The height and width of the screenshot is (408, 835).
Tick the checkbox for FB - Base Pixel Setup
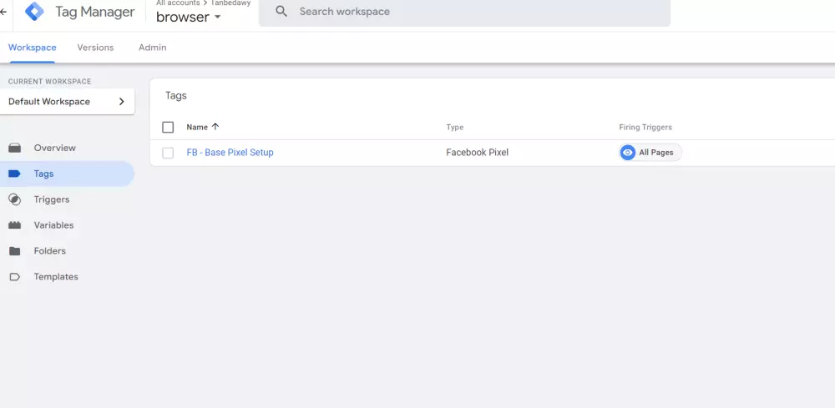pos(168,154)
